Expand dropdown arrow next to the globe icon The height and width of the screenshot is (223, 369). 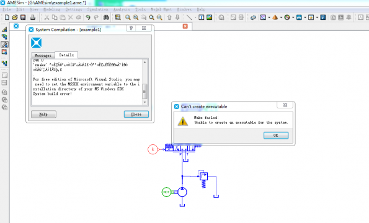pyautogui.click(x=293, y=17)
